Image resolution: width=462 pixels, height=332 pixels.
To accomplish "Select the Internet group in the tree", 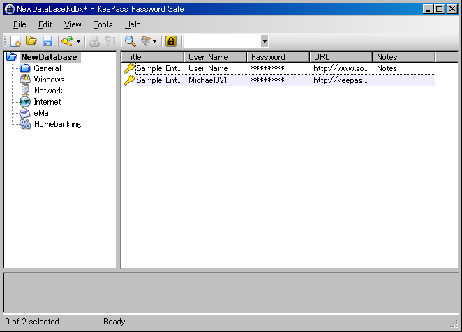I will (x=47, y=102).
